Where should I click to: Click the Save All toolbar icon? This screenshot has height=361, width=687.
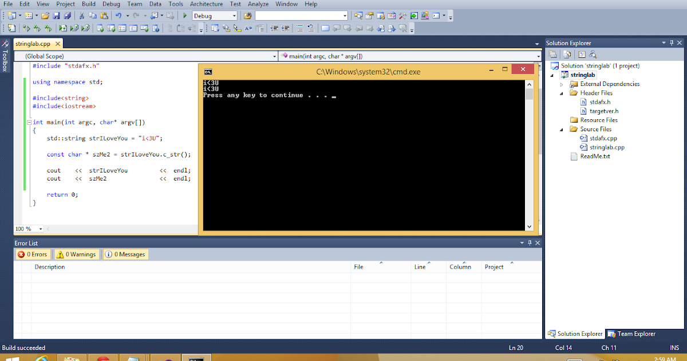click(69, 15)
